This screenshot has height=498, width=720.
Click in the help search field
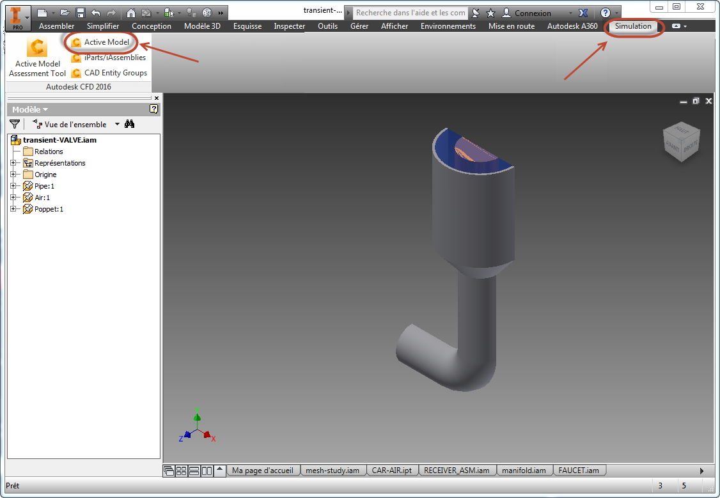[x=410, y=13]
